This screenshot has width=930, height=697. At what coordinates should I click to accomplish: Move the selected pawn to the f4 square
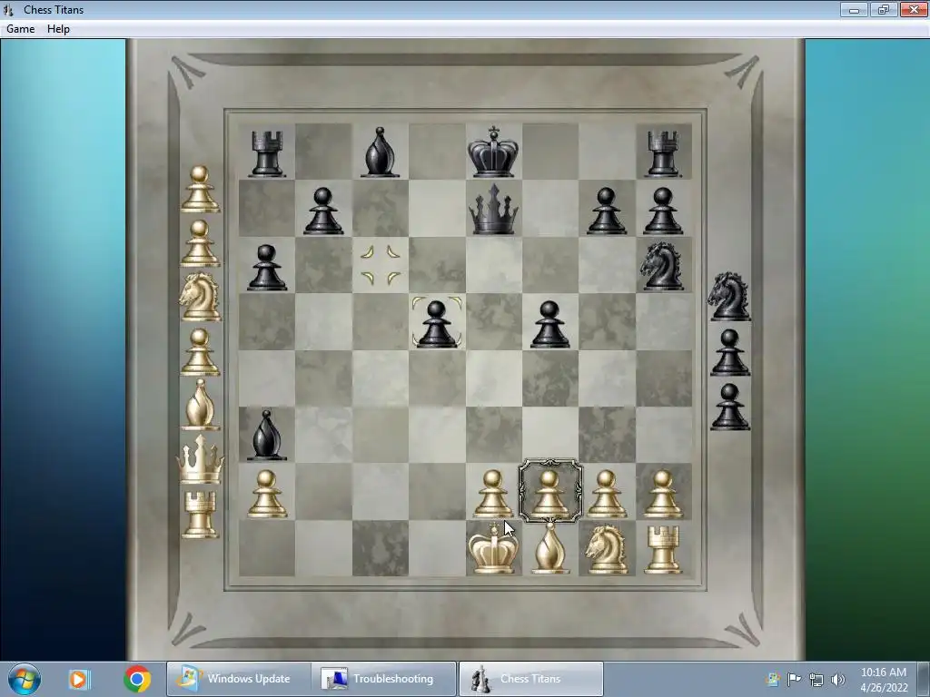coord(549,378)
